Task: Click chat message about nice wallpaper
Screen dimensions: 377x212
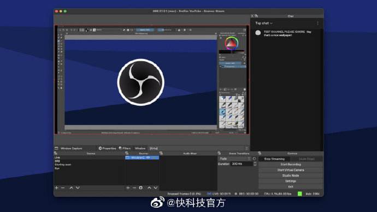Action: click(x=287, y=33)
